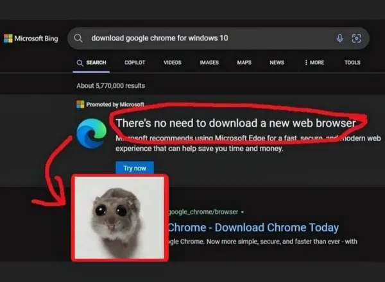Open the NEWS tab
The width and height of the screenshot is (385, 282).
point(277,63)
